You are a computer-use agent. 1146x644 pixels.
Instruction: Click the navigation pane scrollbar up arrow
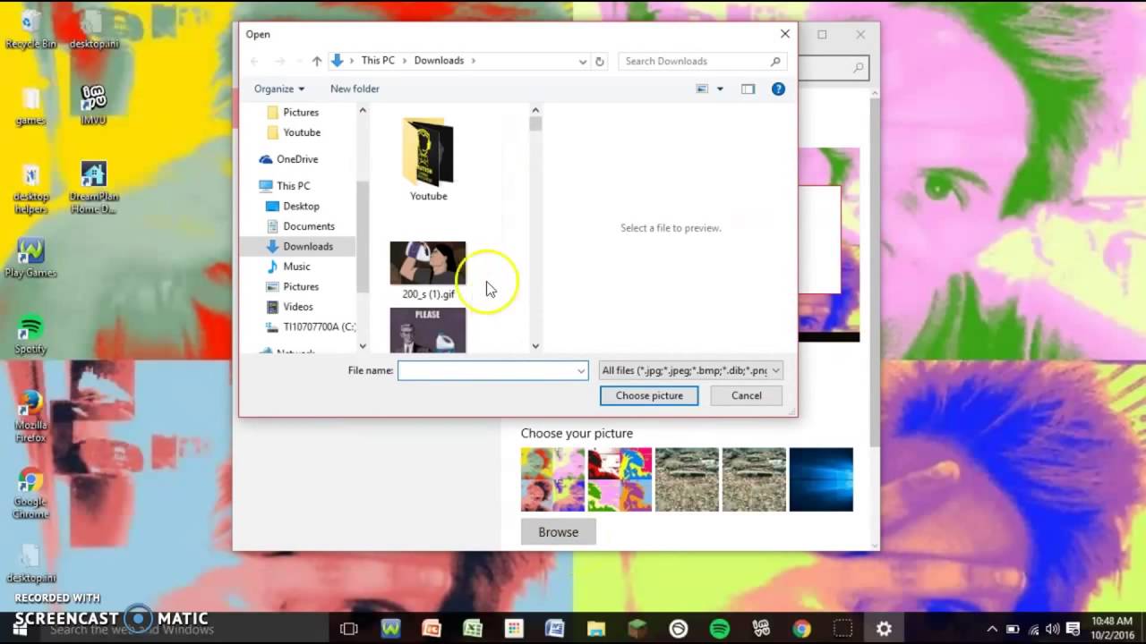pyautogui.click(x=363, y=110)
